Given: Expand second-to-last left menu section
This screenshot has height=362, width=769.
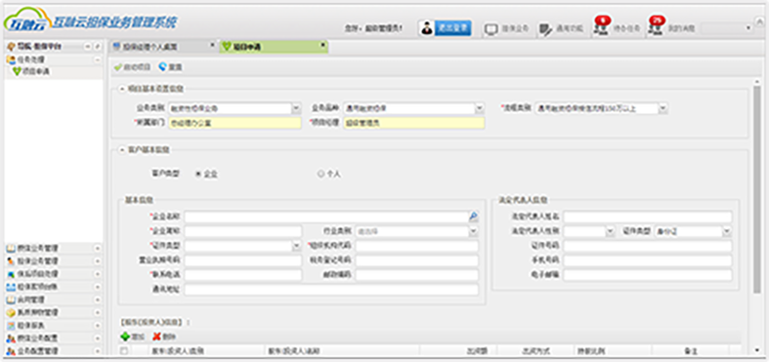Looking at the screenshot, I should click(97, 338).
